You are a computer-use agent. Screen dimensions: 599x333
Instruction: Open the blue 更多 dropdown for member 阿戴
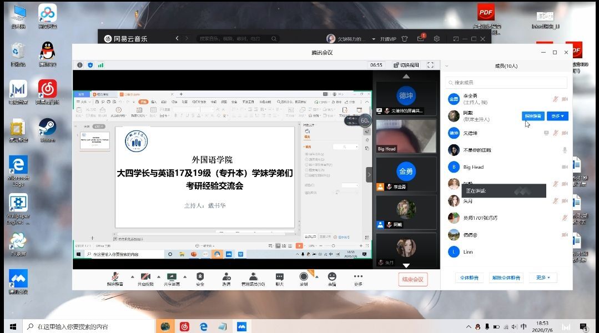[557, 116]
